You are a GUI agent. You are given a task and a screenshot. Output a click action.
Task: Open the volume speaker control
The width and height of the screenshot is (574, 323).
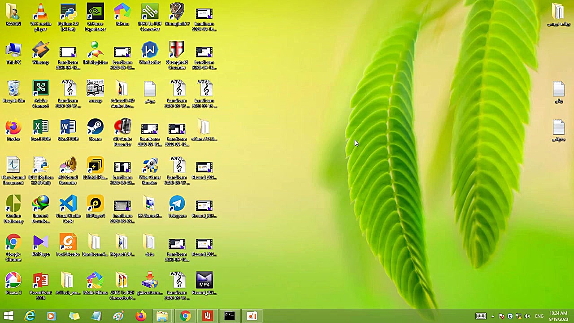(527, 316)
